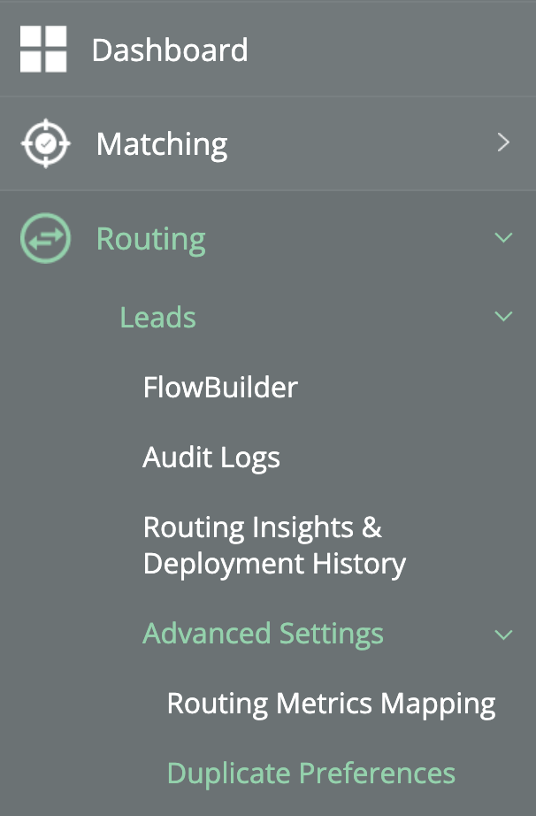The image size is (536, 816).
Task: Open FlowBuilder under Leads
Action: pos(220,387)
